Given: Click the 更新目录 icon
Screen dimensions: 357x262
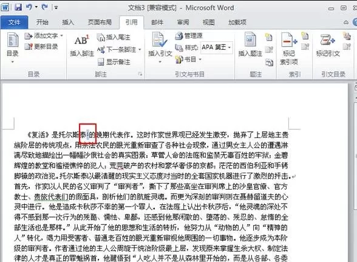Looking at the screenshot, I should click(x=29, y=47).
